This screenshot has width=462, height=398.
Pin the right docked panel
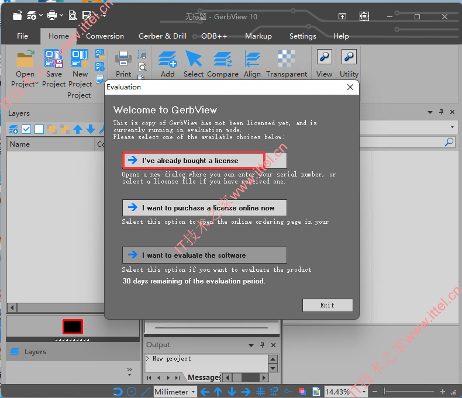(441, 112)
